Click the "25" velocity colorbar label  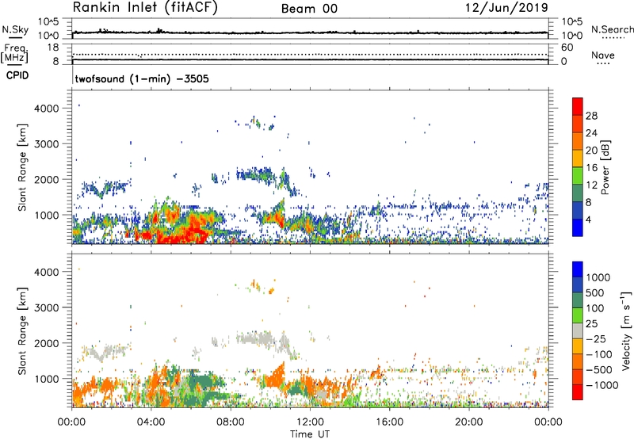point(592,323)
